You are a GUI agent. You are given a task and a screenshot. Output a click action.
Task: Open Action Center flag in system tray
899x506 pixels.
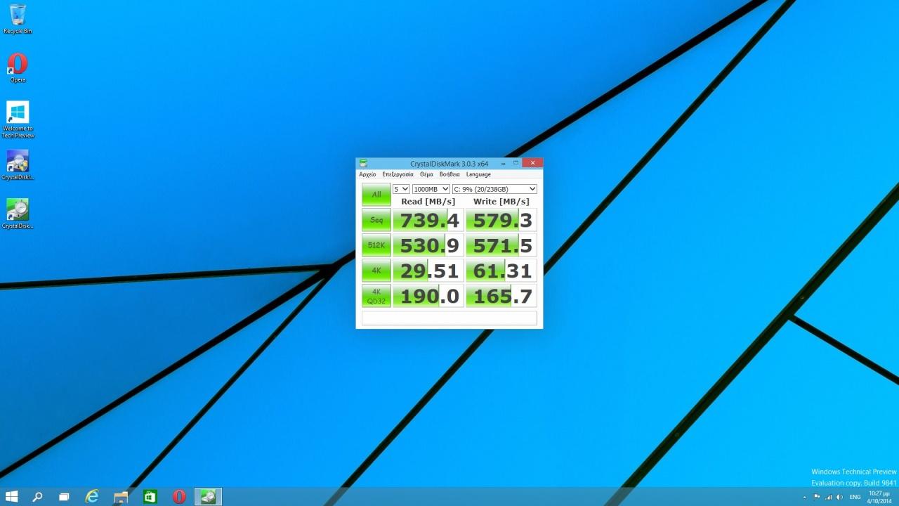click(817, 497)
